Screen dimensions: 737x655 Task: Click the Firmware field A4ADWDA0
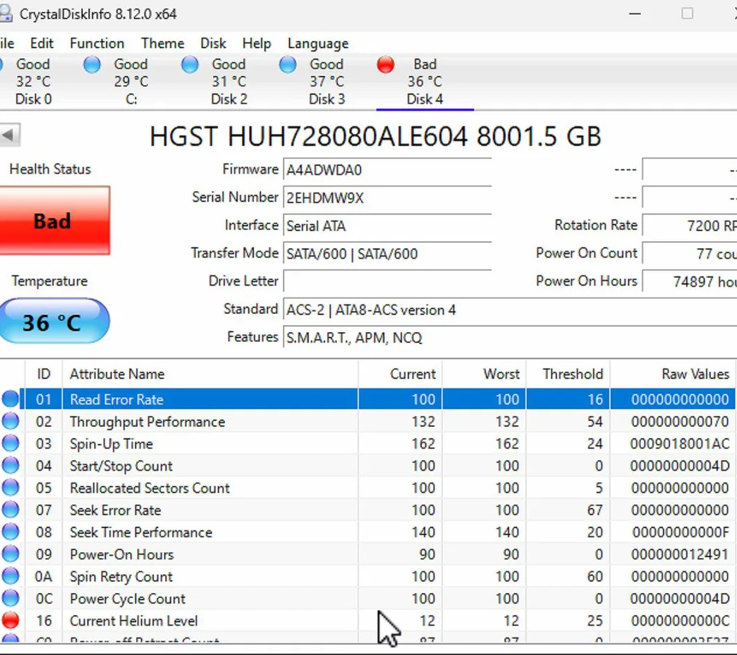click(x=386, y=170)
